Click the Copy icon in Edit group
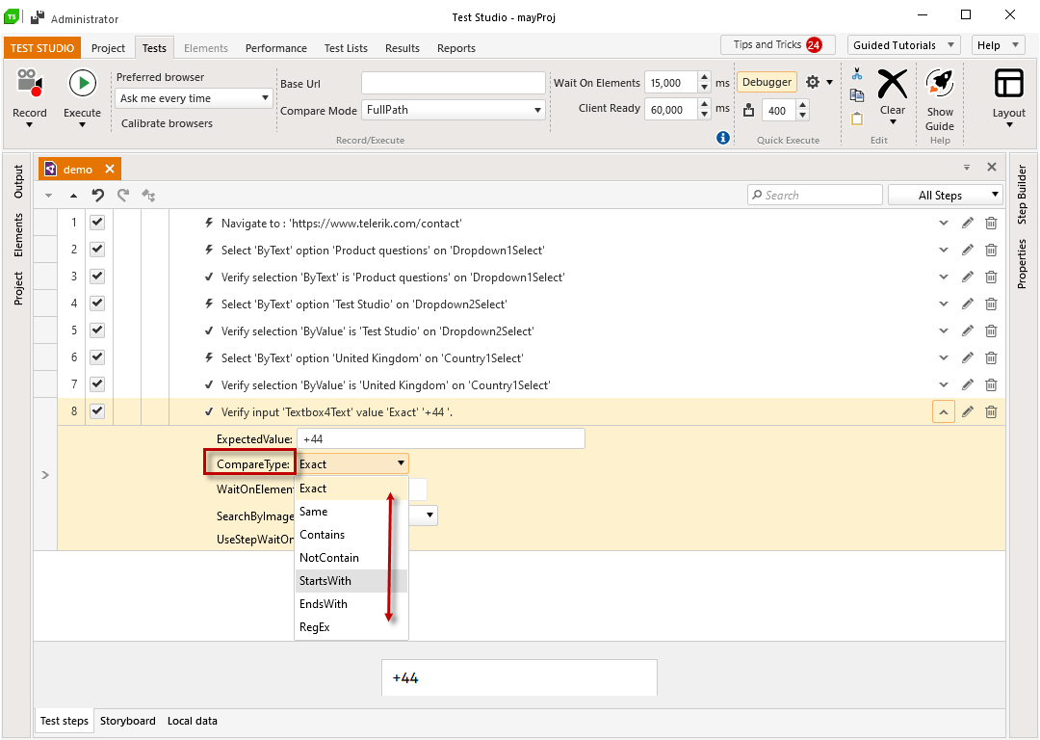The image size is (1040, 740). pos(857,95)
